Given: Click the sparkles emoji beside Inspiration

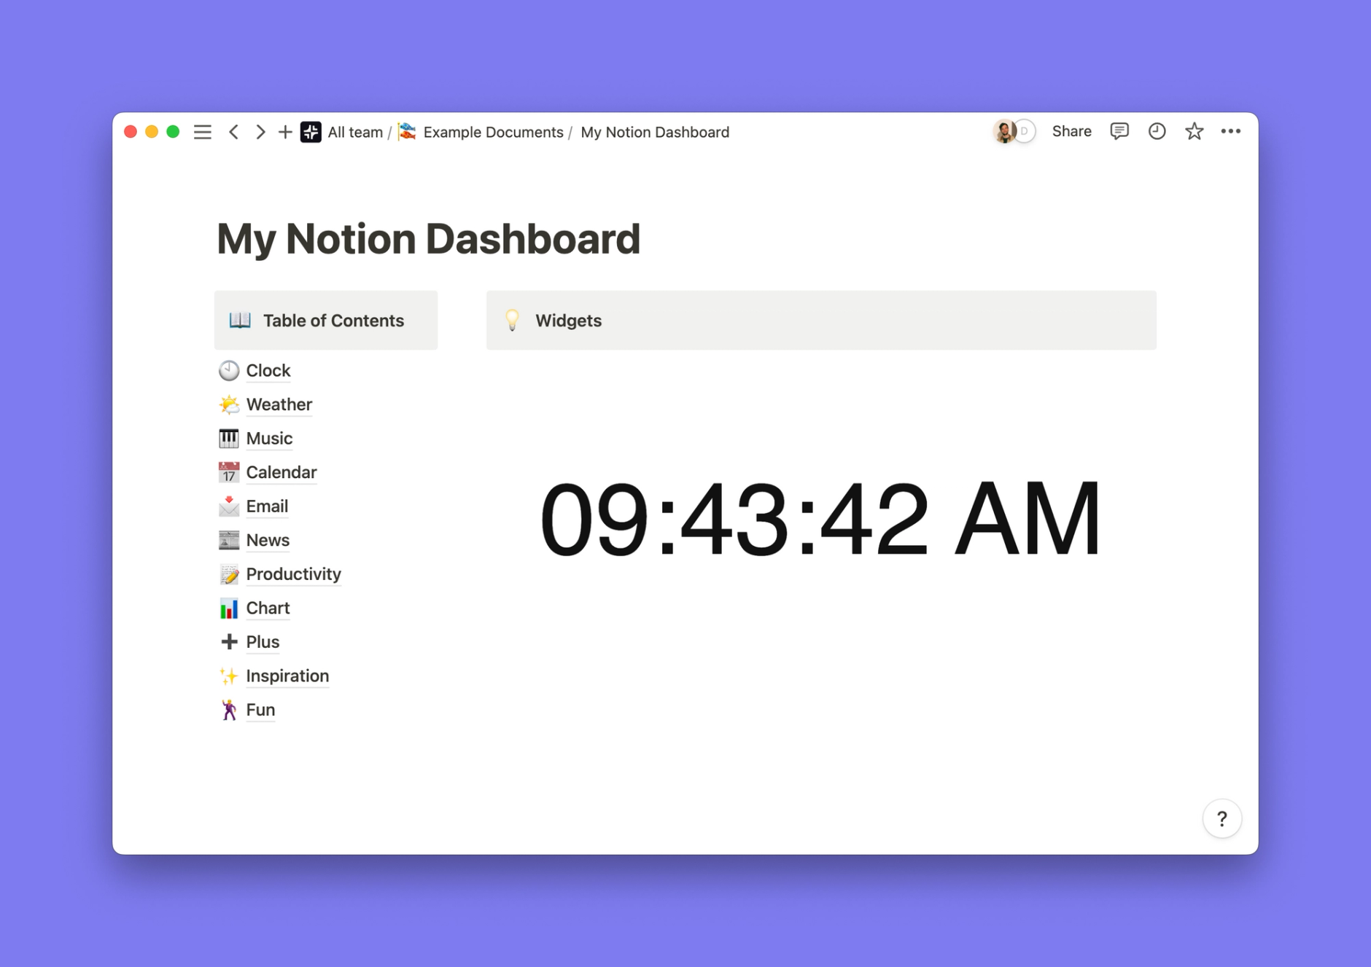Looking at the screenshot, I should click(229, 676).
